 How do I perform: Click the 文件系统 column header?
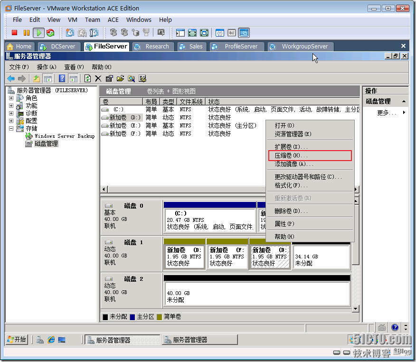tap(191, 102)
